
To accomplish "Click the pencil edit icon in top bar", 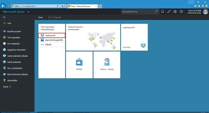I will (169, 11).
